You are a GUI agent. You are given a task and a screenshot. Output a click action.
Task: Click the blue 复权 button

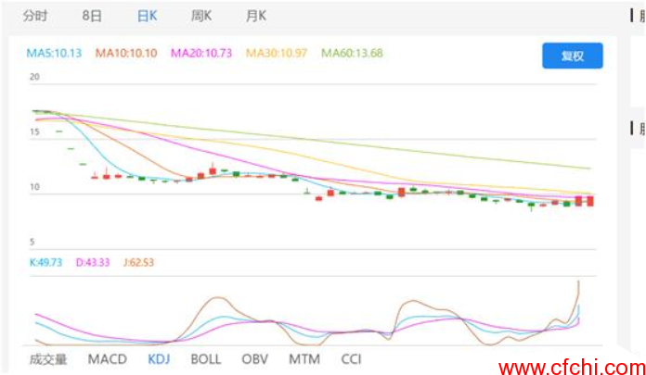(x=573, y=56)
